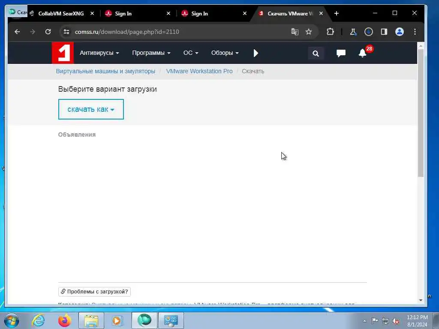439x329 pixels.
Task: Open the comments speech bubble icon
Action: tap(341, 53)
